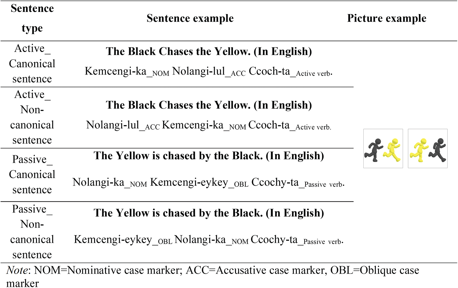Click the yellow runner in the left picture
This screenshot has width=458, height=288.
coord(393,149)
